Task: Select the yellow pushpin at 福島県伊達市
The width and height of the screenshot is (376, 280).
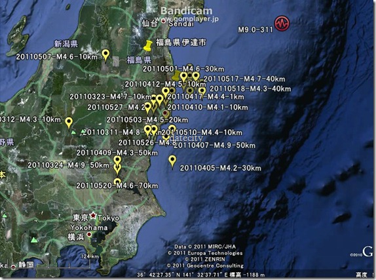Action: 148,46
